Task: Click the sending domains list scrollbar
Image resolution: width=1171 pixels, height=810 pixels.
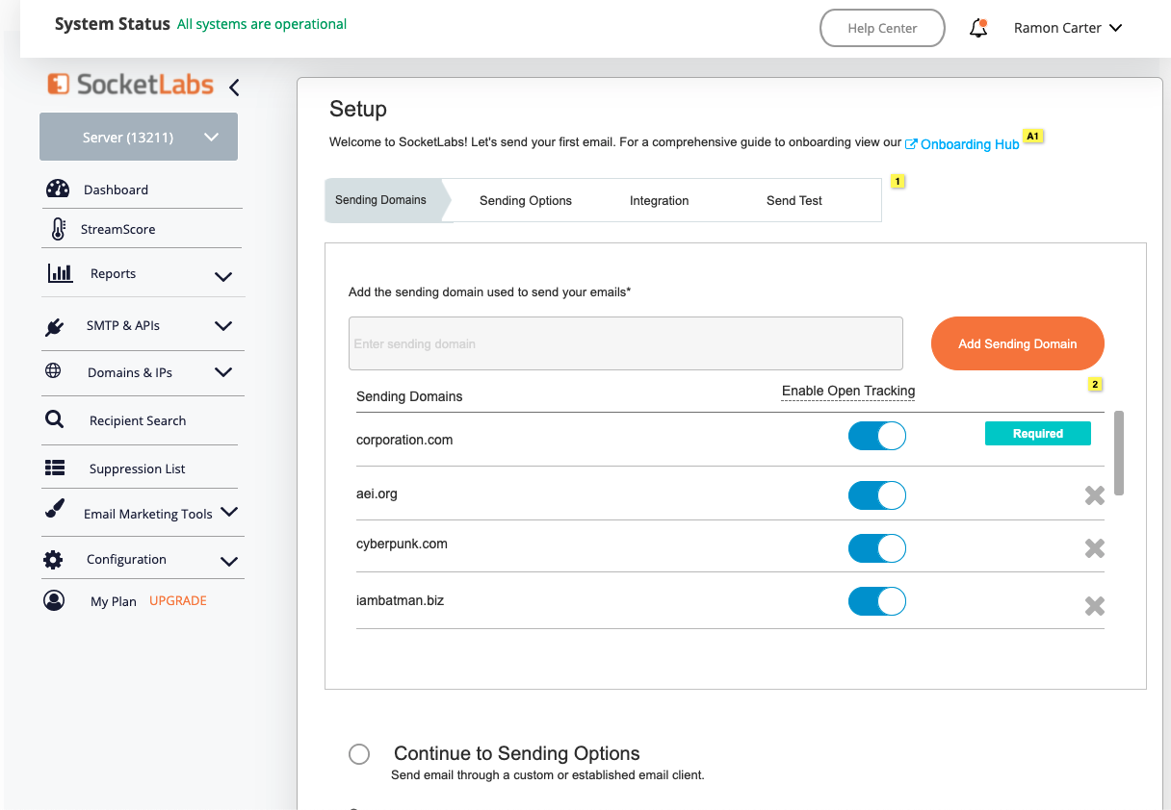Action: click(x=1119, y=452)
